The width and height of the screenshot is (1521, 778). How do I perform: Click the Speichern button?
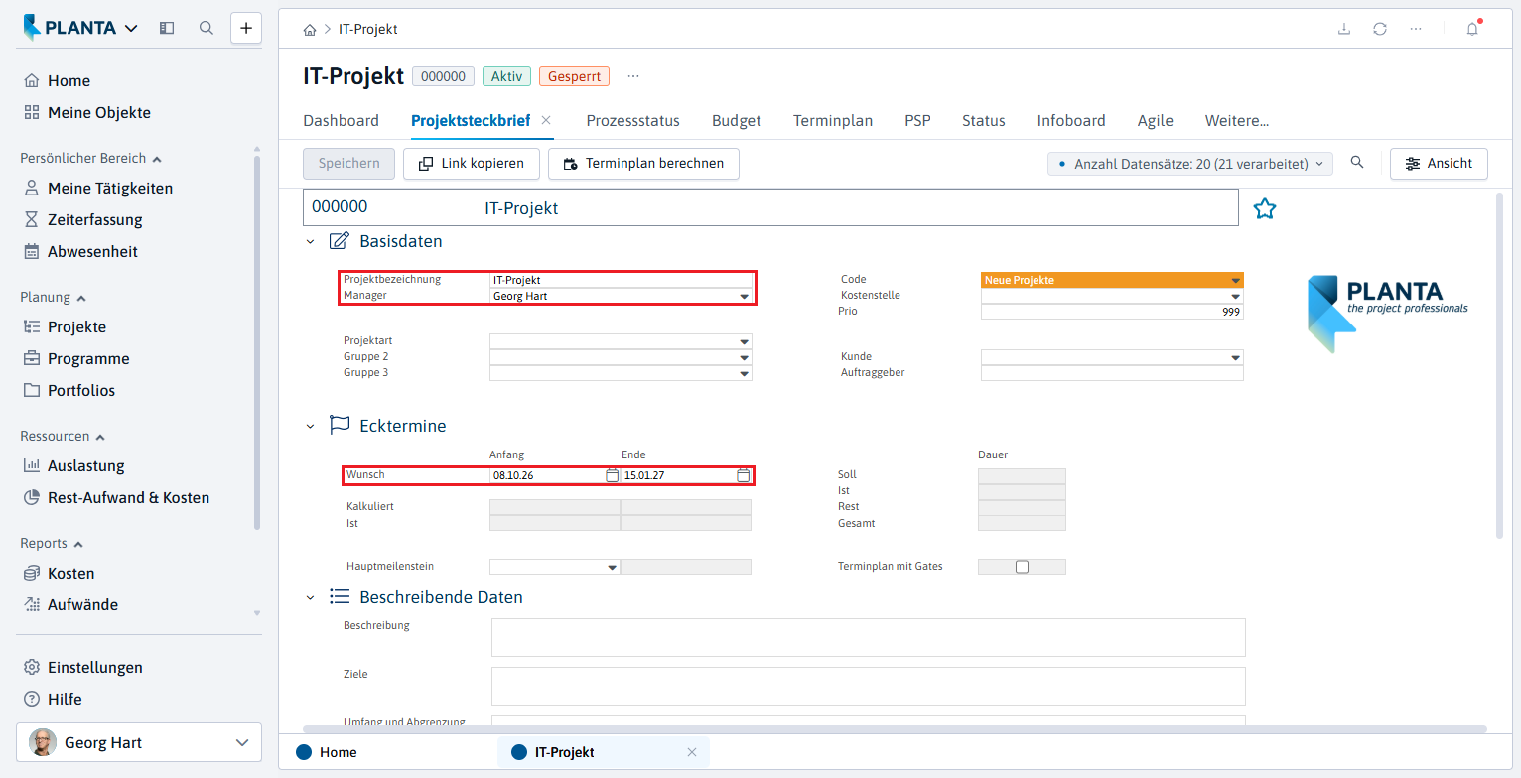pos(348,164)
